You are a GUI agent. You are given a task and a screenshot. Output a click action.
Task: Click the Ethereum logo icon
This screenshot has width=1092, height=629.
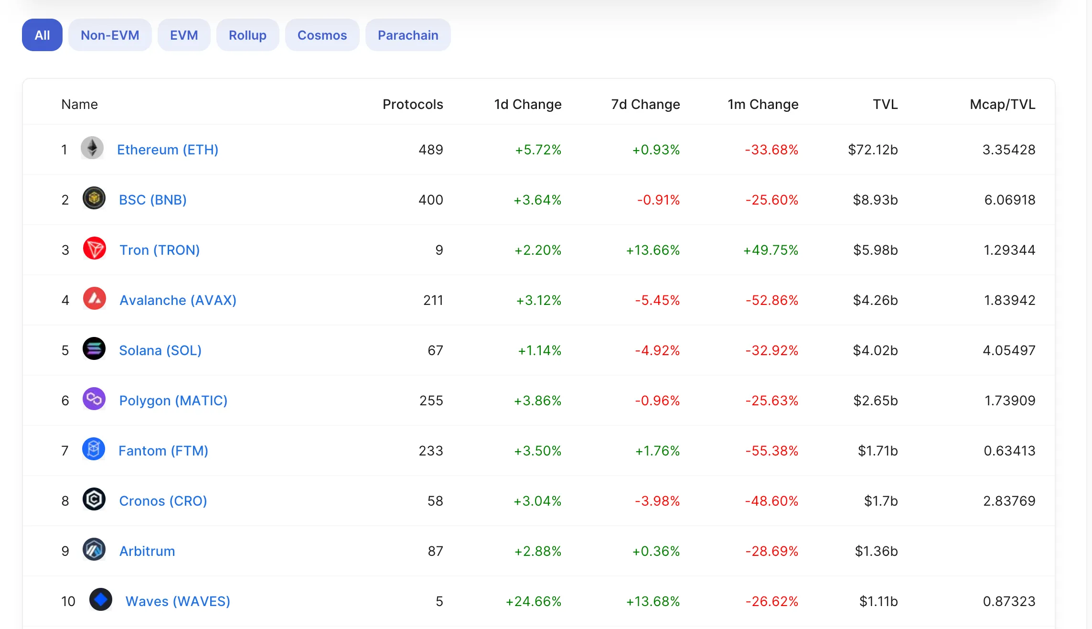pos(92,148)
